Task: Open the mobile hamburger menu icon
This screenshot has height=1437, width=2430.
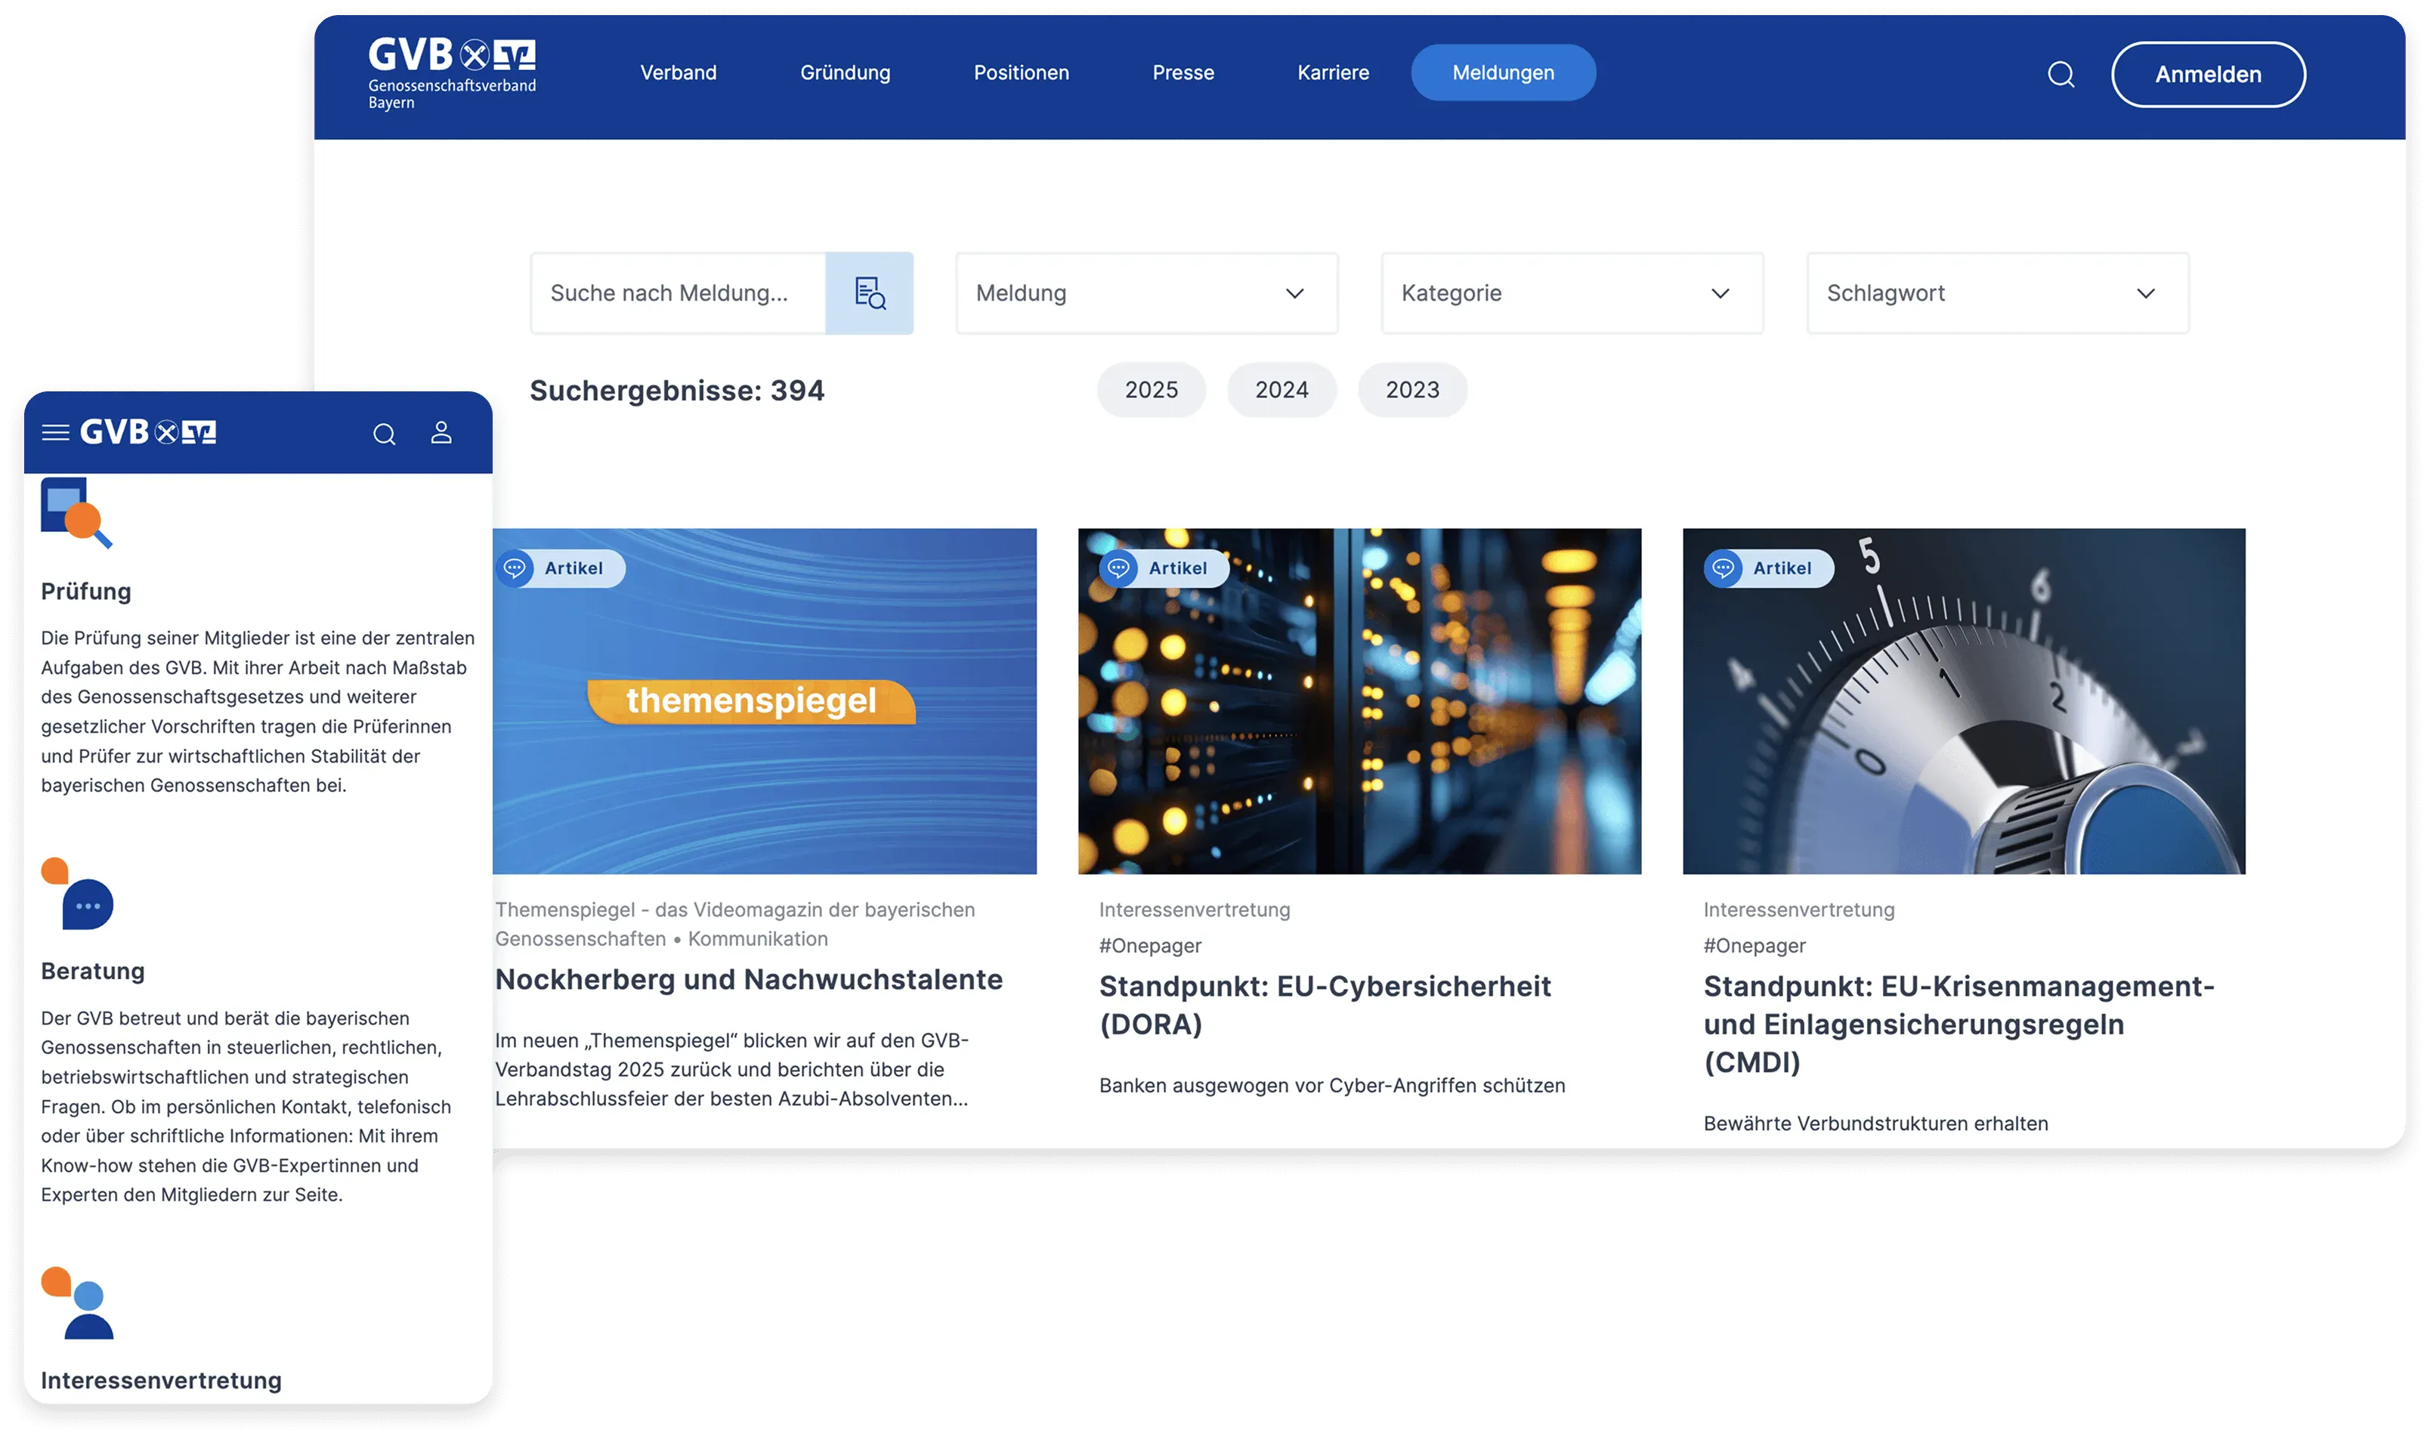Action: (x=55, y=433)
